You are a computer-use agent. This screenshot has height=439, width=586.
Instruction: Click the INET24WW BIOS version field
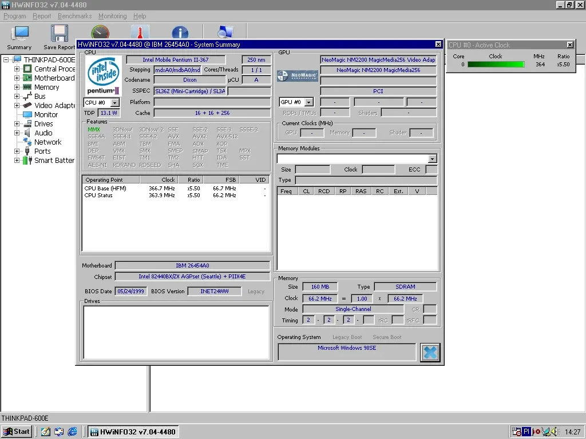(215, 291)
